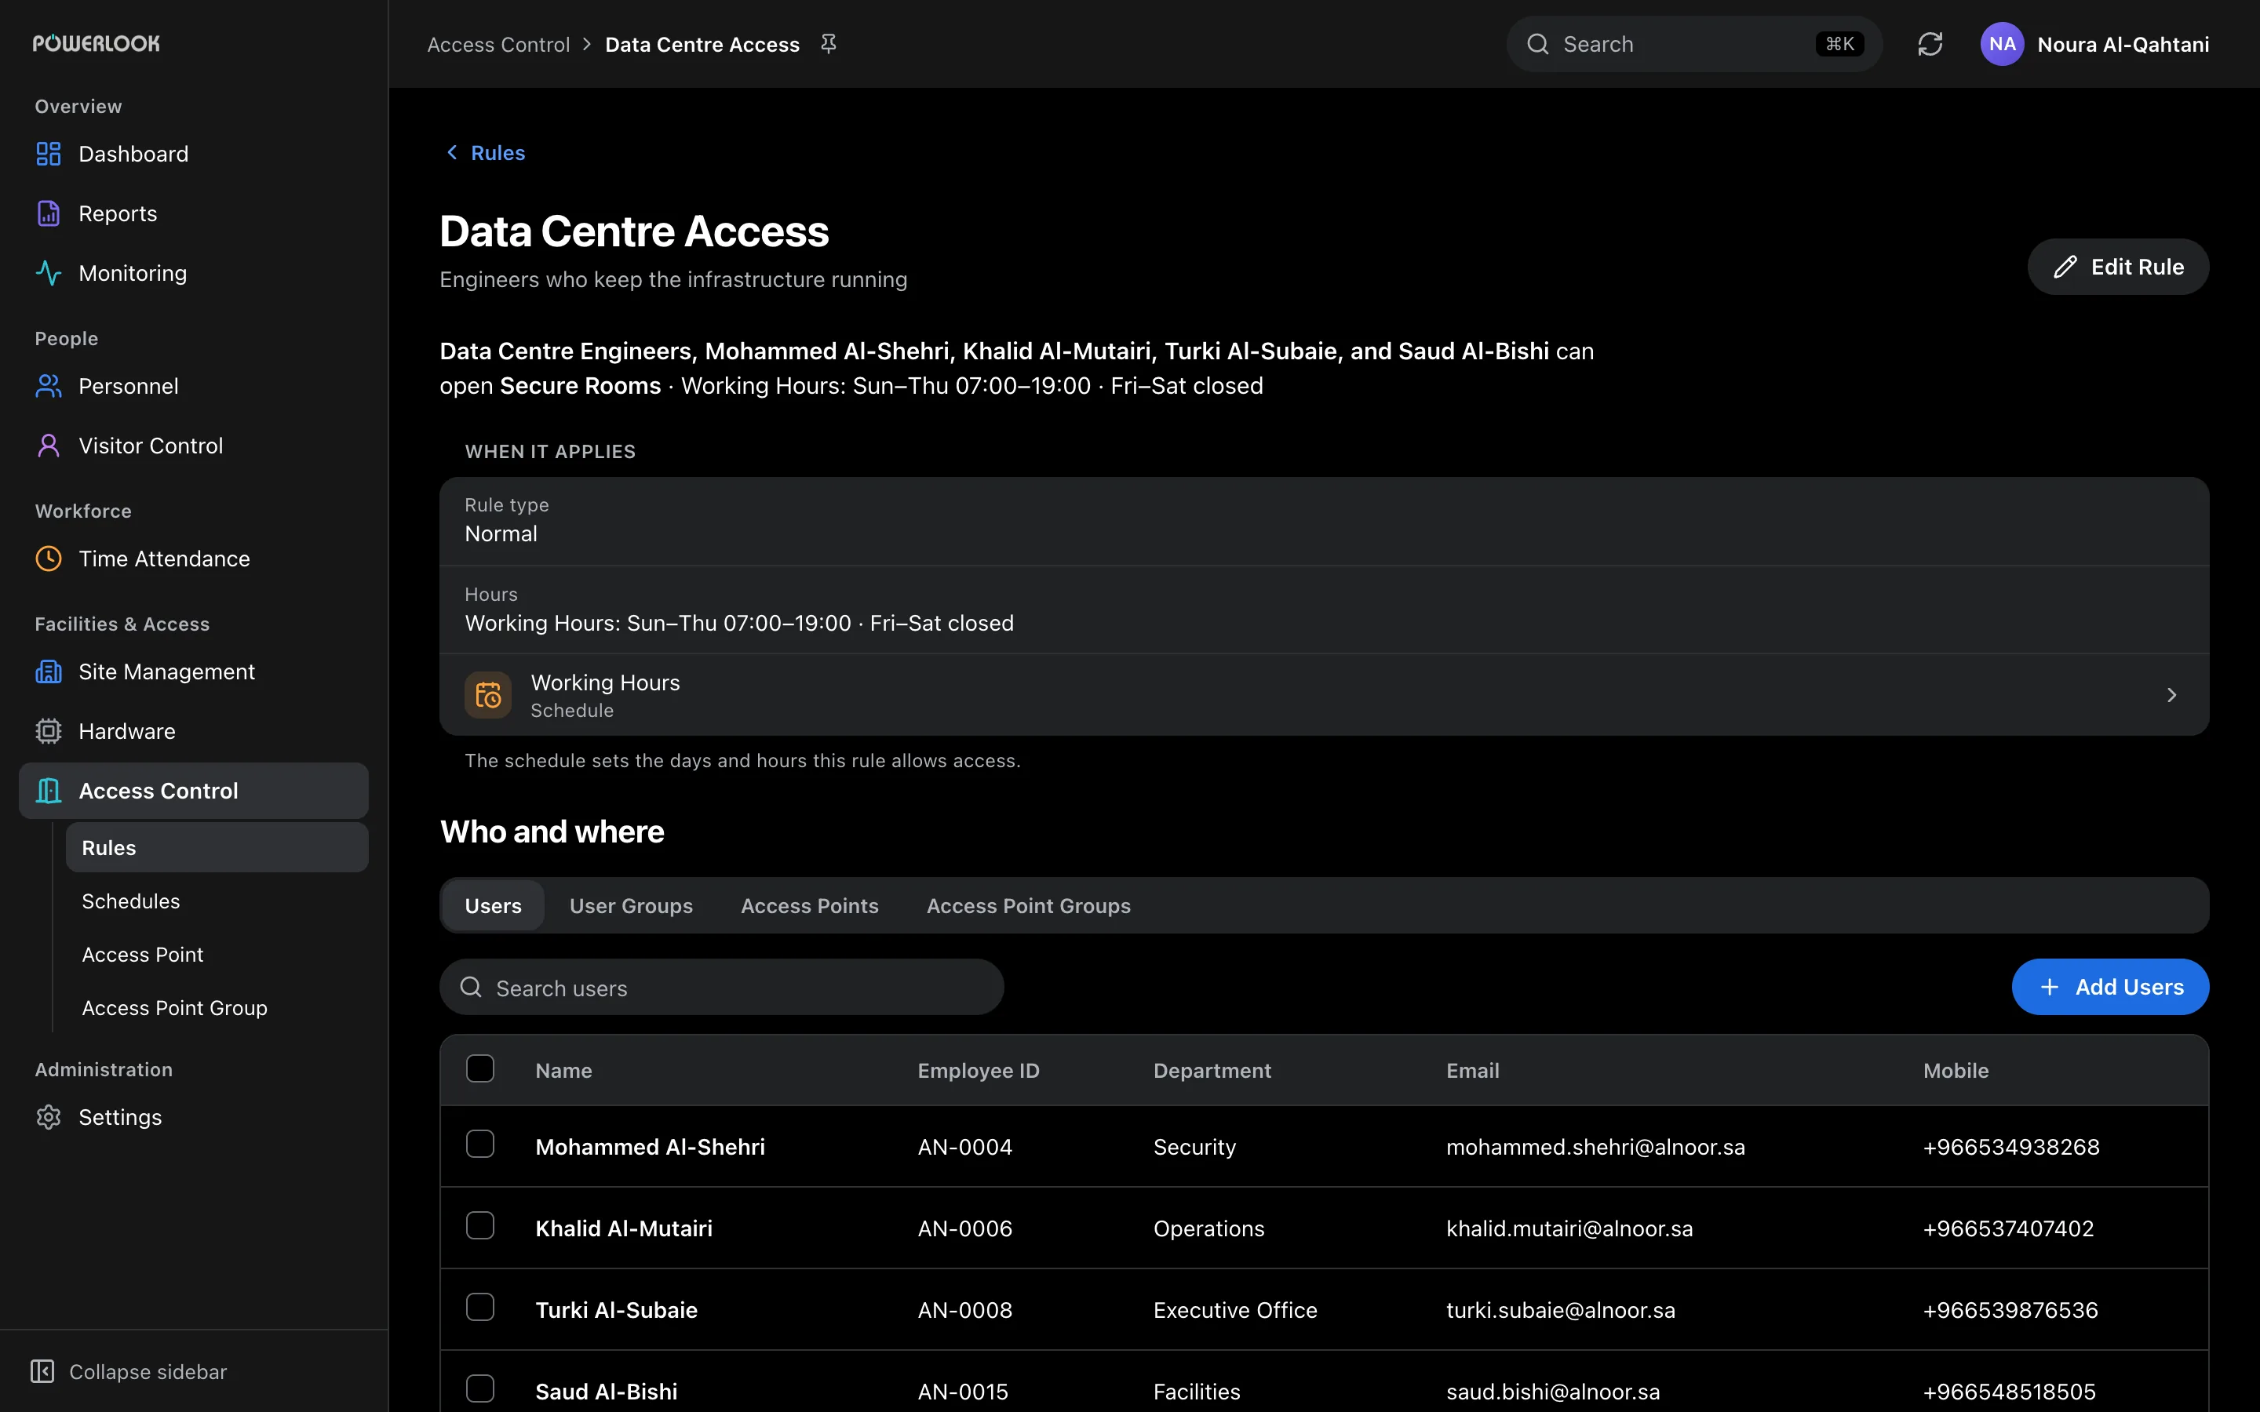Refresh using the sync icon
Viewport: 2260px width, 1412px height.
point(1930,44)
